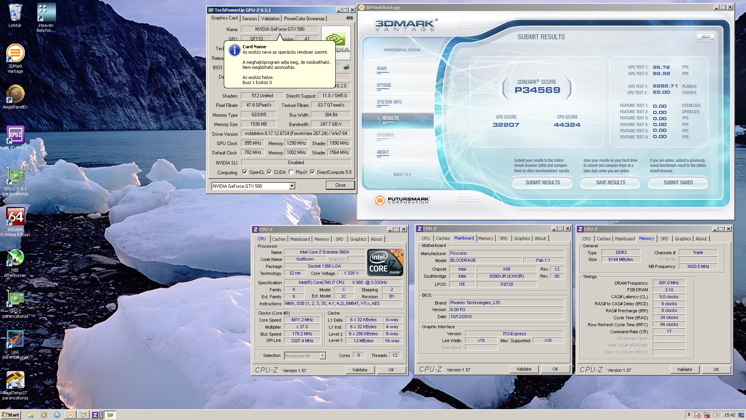Click the Driver Version field in GPU-Z
The width and height of the screenshot is (746, 420).
click(296, 133)
